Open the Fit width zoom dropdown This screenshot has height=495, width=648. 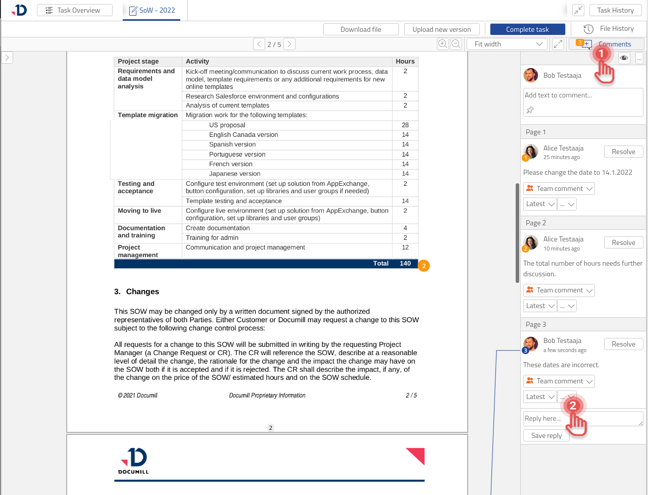click(x=507, y=44)
